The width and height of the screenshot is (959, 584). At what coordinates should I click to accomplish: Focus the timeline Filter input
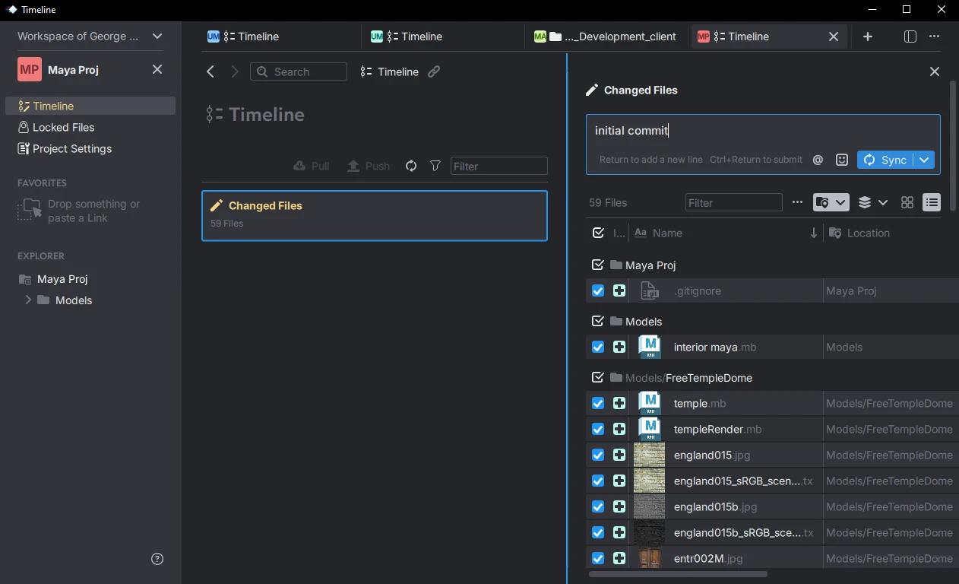click(499, 166)
